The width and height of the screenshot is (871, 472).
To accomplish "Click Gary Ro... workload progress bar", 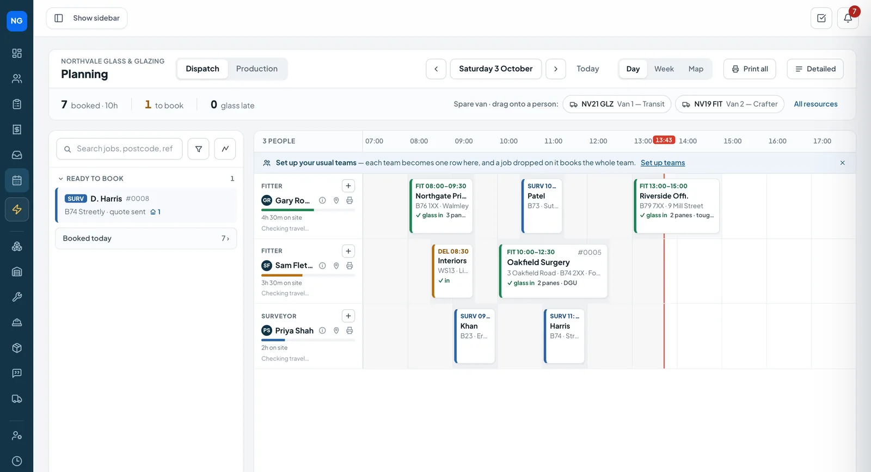I will [x=308, y=210].
